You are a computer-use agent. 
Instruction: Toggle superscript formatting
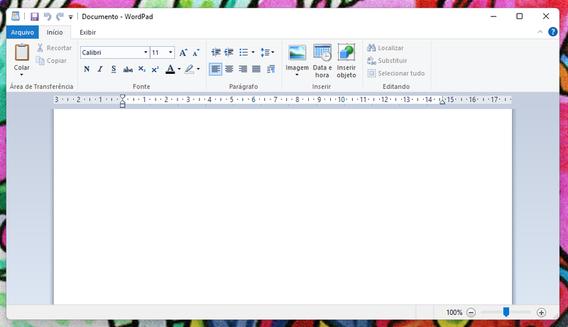point(155,69)
